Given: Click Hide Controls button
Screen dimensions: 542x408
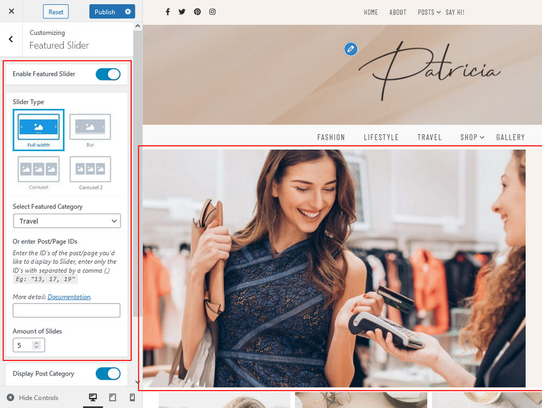Looking at the screenshot, I should pos(33,398).
